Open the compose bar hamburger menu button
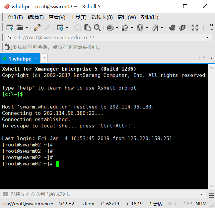215x208 pixels. click(x=211, y=195)
